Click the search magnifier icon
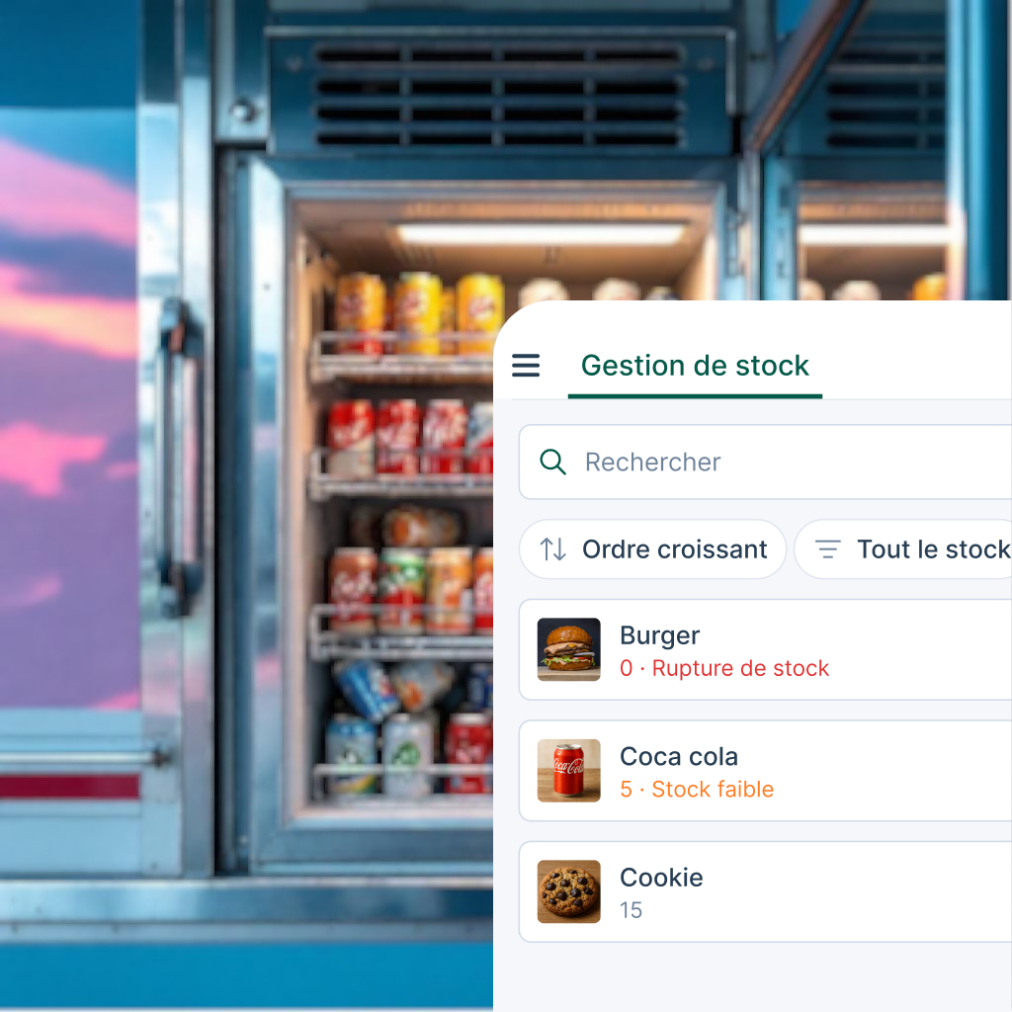The height and width of the screenshot is (1012, 1012). click(x=552, y=463)
